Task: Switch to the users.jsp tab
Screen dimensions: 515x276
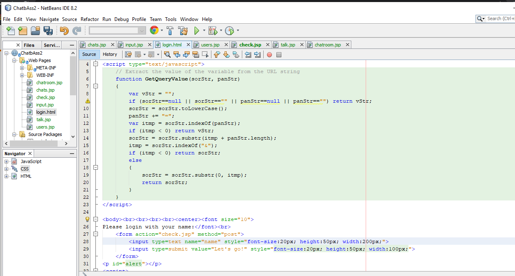Action: (210, 45)
